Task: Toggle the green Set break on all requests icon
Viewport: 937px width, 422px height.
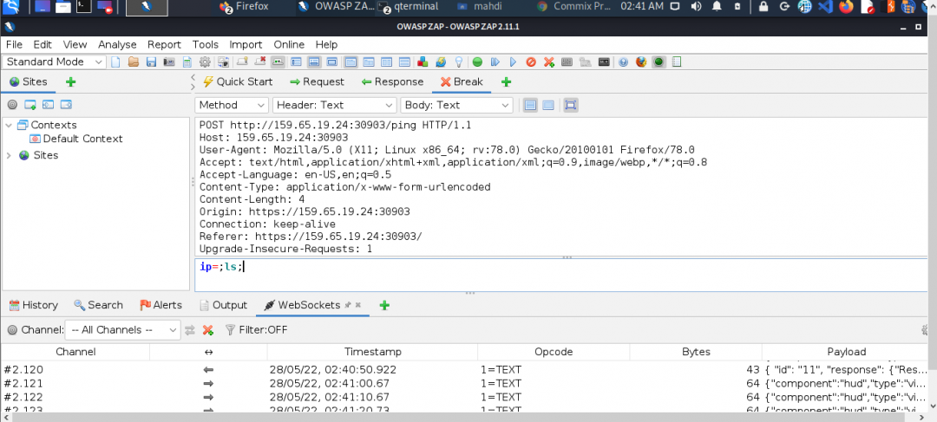Action: (x=477, y=62)
